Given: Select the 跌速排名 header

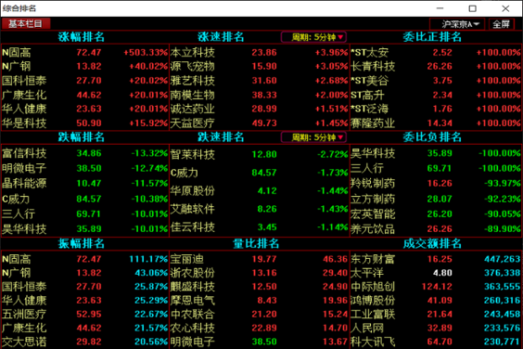Looking at the screenshot, I should (221, 137).
